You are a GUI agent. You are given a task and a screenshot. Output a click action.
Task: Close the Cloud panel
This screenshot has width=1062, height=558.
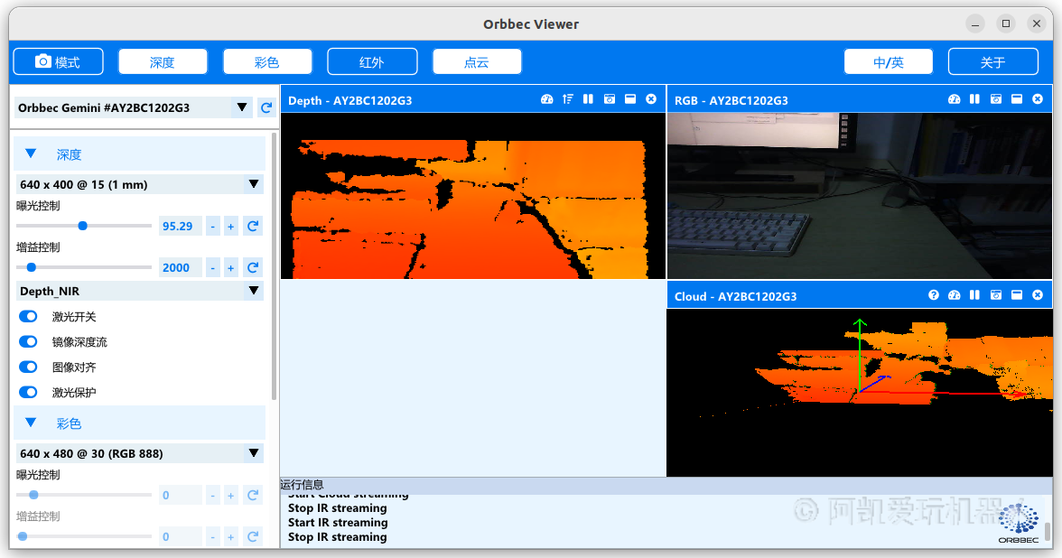click(1038, 294)
